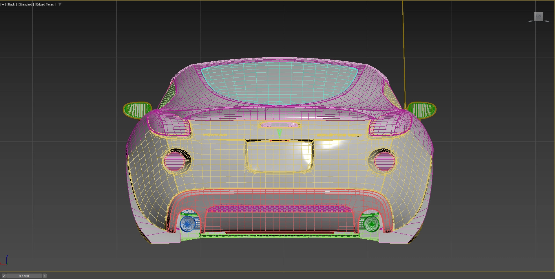Select the PONTIAC lettering on trunk
The height and width of the screenshot is (279, 555).
coord(215,135)
